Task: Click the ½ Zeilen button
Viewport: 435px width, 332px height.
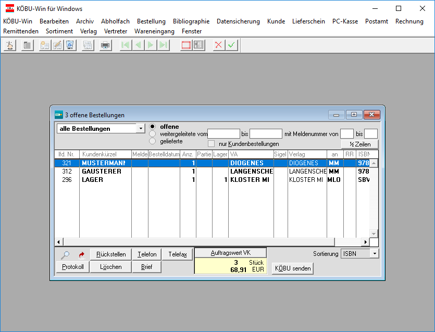Action: (360, 144)
